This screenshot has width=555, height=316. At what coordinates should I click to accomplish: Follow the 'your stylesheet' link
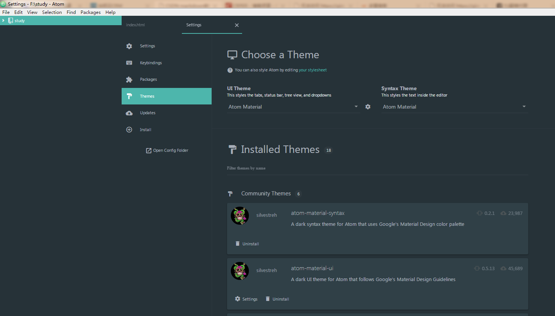point(313,70)
